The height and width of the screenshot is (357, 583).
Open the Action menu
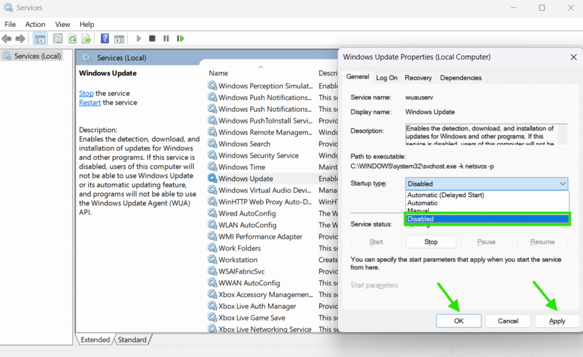point(35,24)
